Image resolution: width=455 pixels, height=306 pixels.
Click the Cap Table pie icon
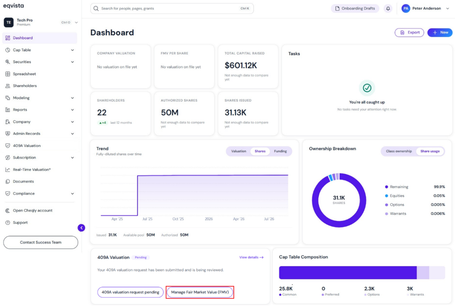click(x=8, y=50)
